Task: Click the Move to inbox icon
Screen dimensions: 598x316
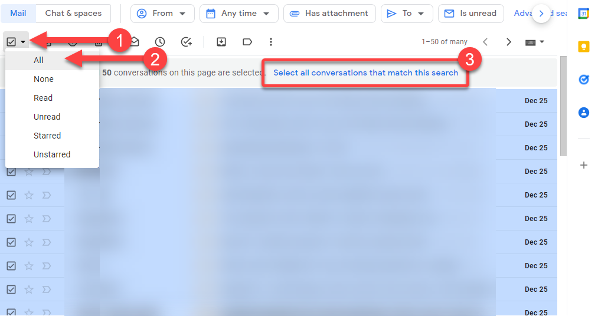Action: [x=221, y=42]
